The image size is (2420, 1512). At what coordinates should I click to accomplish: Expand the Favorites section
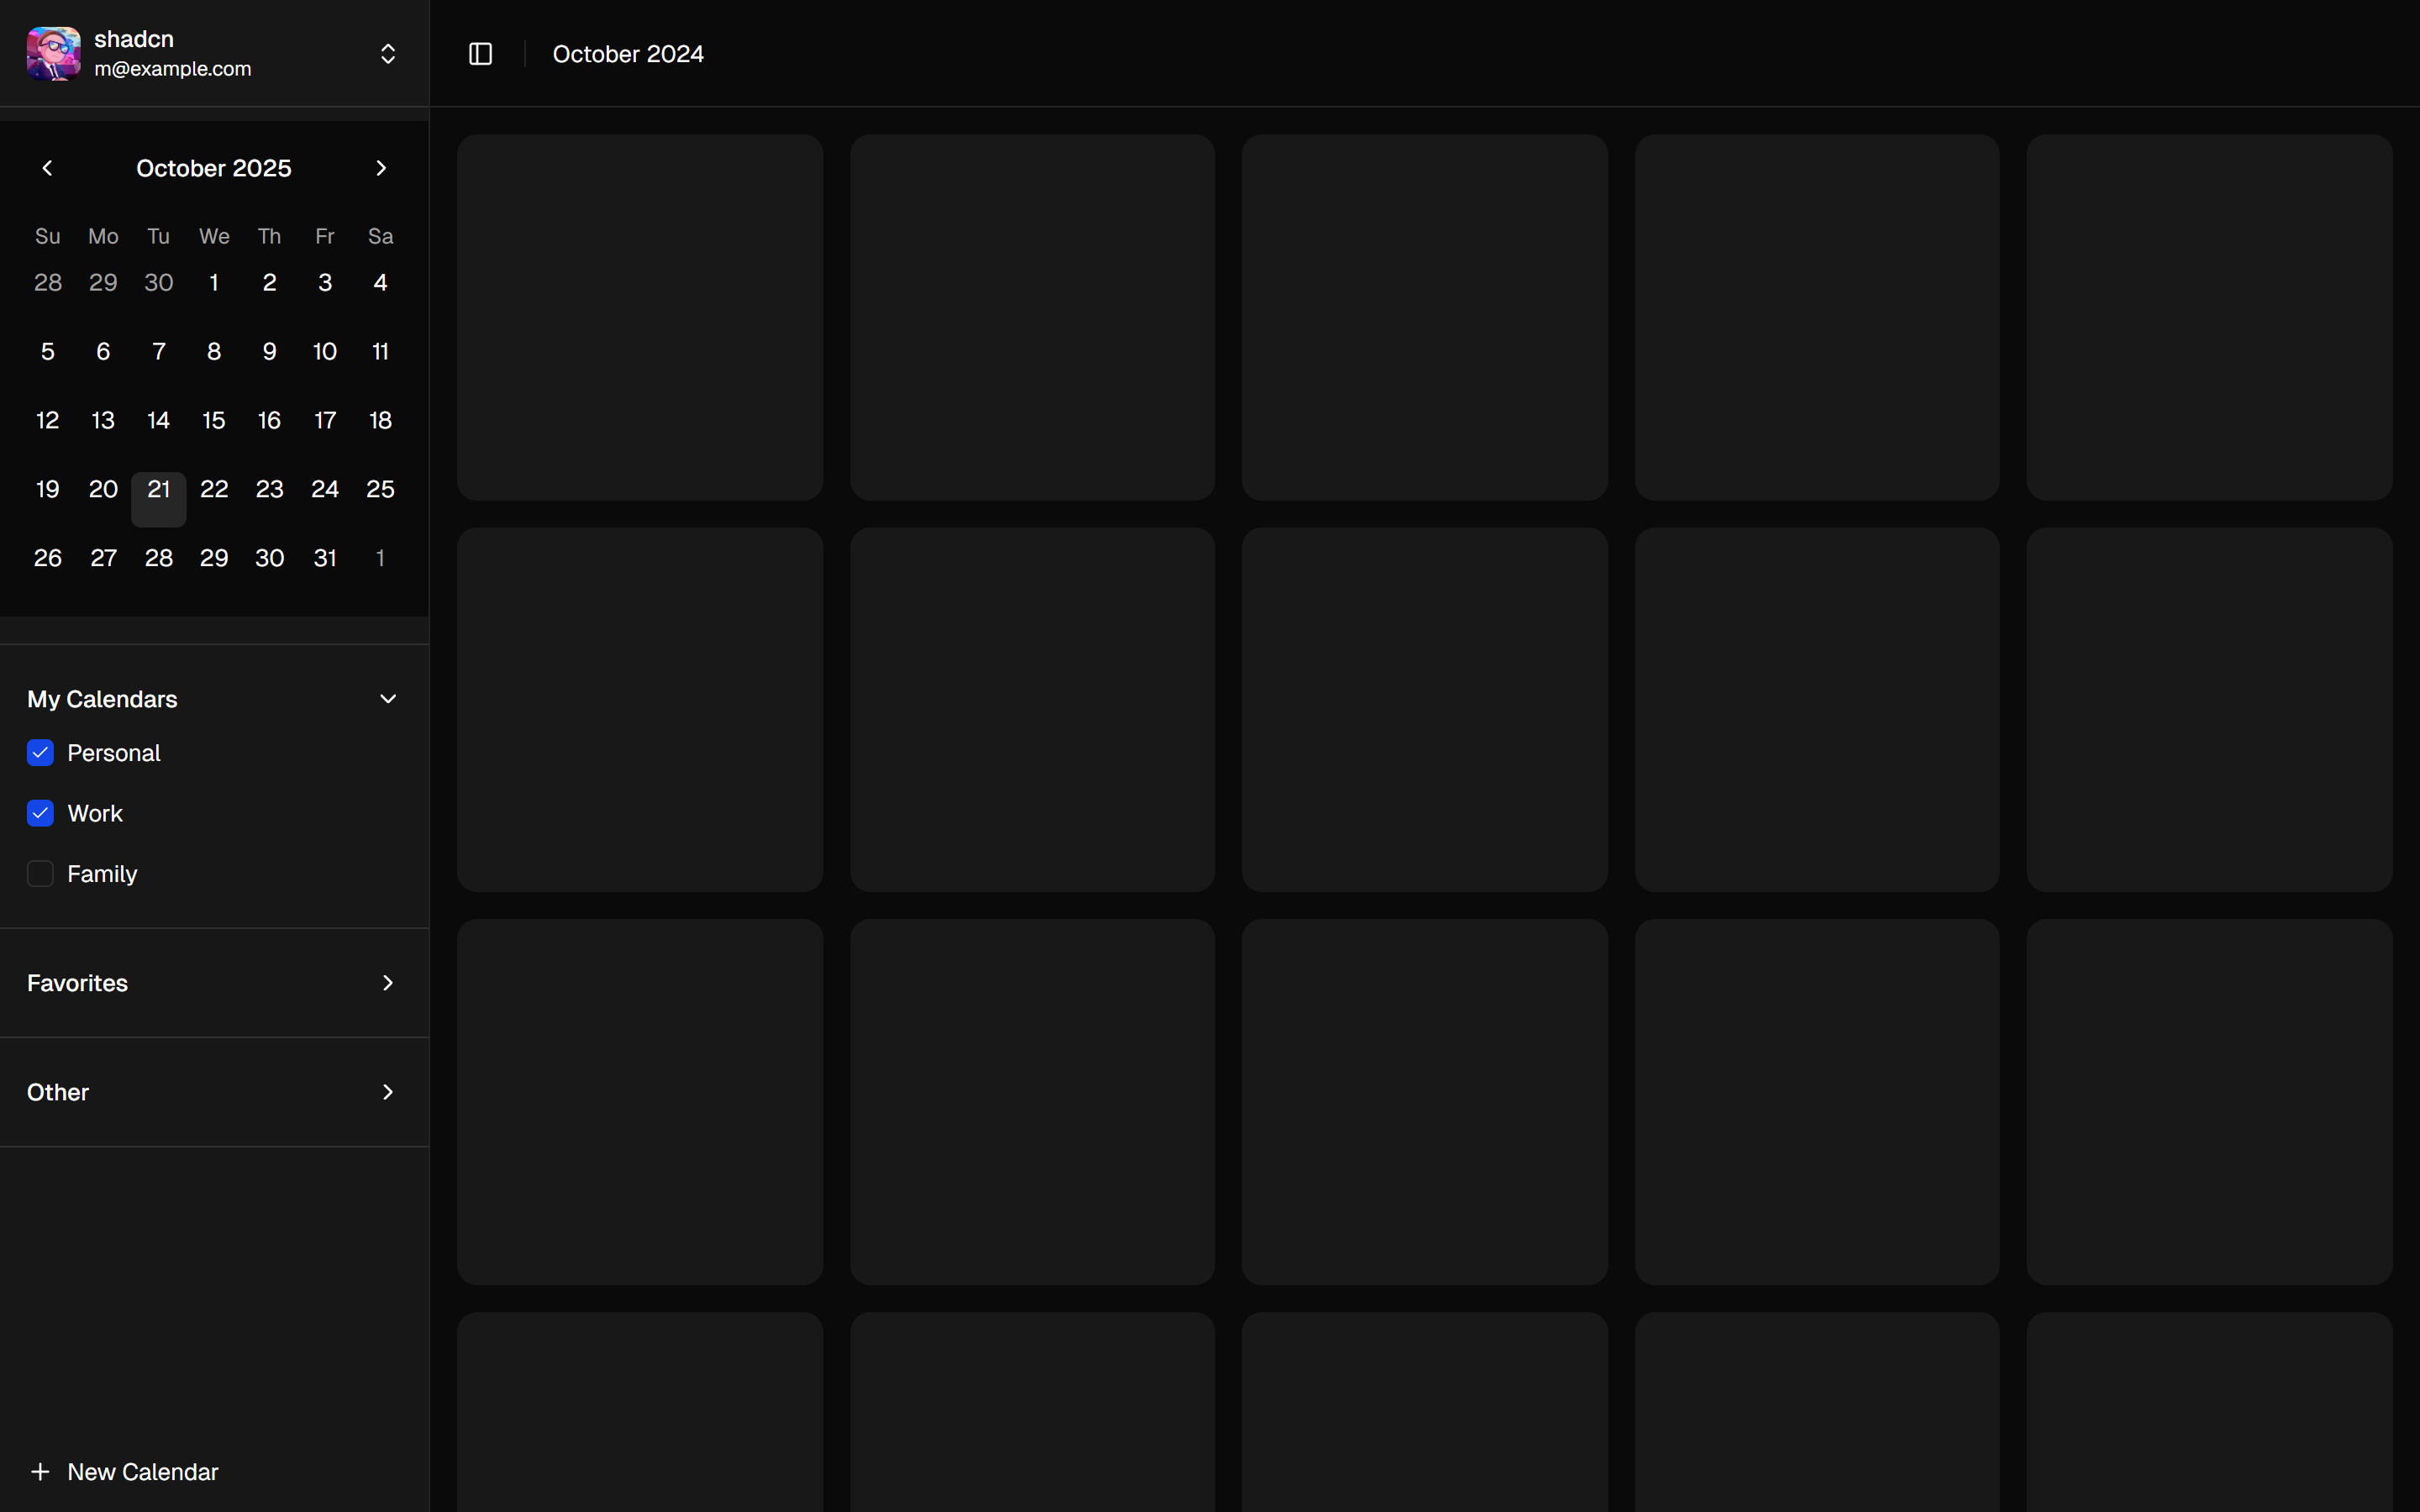coord(388,983)
